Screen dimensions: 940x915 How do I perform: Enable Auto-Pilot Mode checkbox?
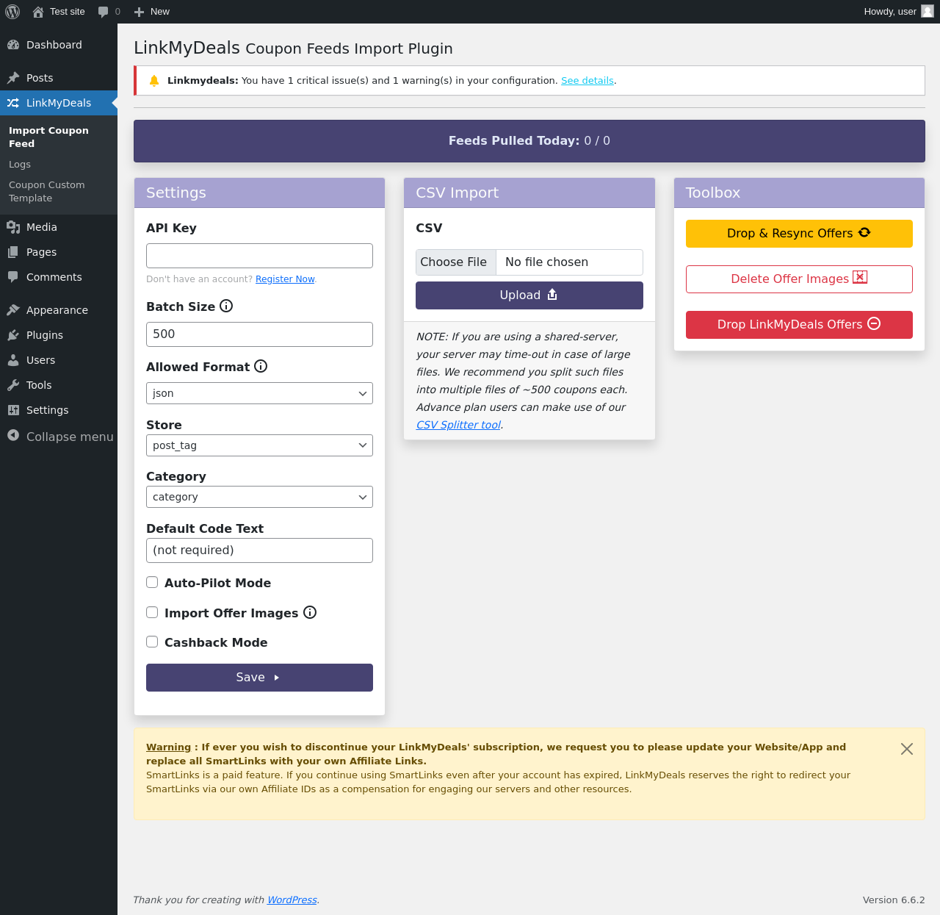click(152, 582)
